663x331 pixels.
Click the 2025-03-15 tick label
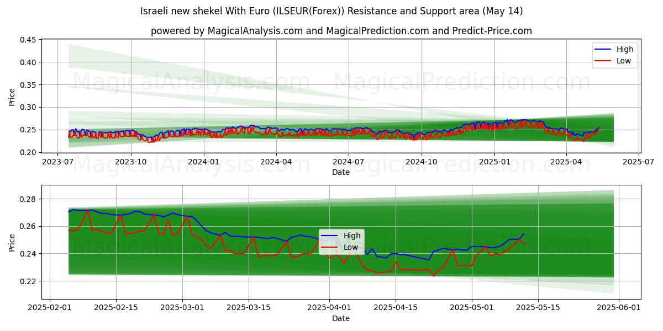point(248,307)
